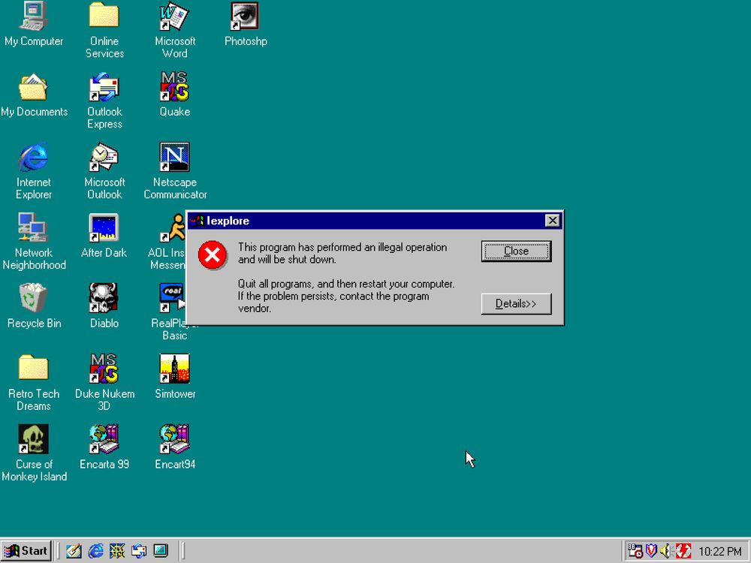Click the blue-and-yellow star Quick Launch icon
This screenshot has height=563, width=751.
coord(117,551)
